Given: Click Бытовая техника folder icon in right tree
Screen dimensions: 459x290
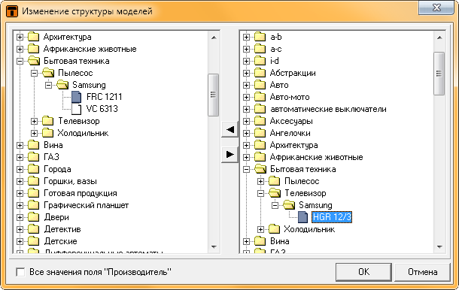Looking at the screenshot, I should coord(260,169).
